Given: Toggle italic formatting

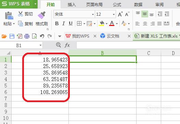Looking at the screenshot, I should [x=64, y=24].
